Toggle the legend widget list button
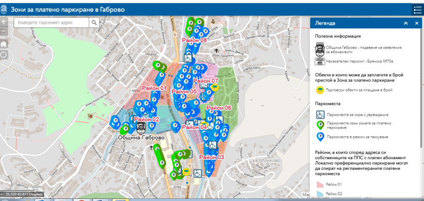Screen dimensions: 424x201 coord(417,10)
